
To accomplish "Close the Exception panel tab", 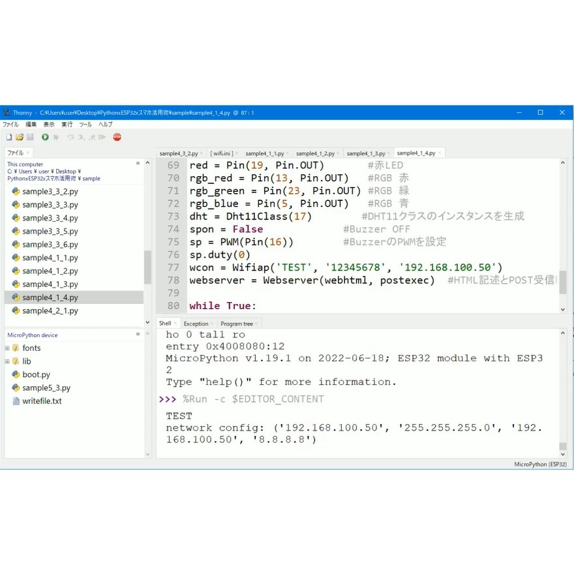I will point(211,324).
